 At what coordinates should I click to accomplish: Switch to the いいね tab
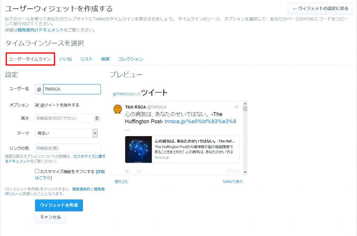click(x=65, y=59)
